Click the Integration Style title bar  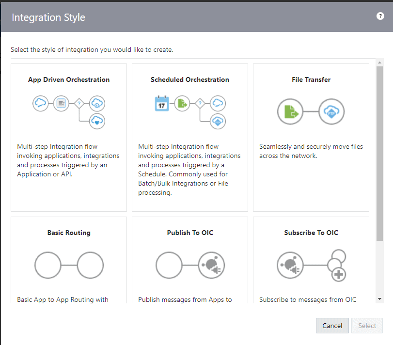coord(48,17)
